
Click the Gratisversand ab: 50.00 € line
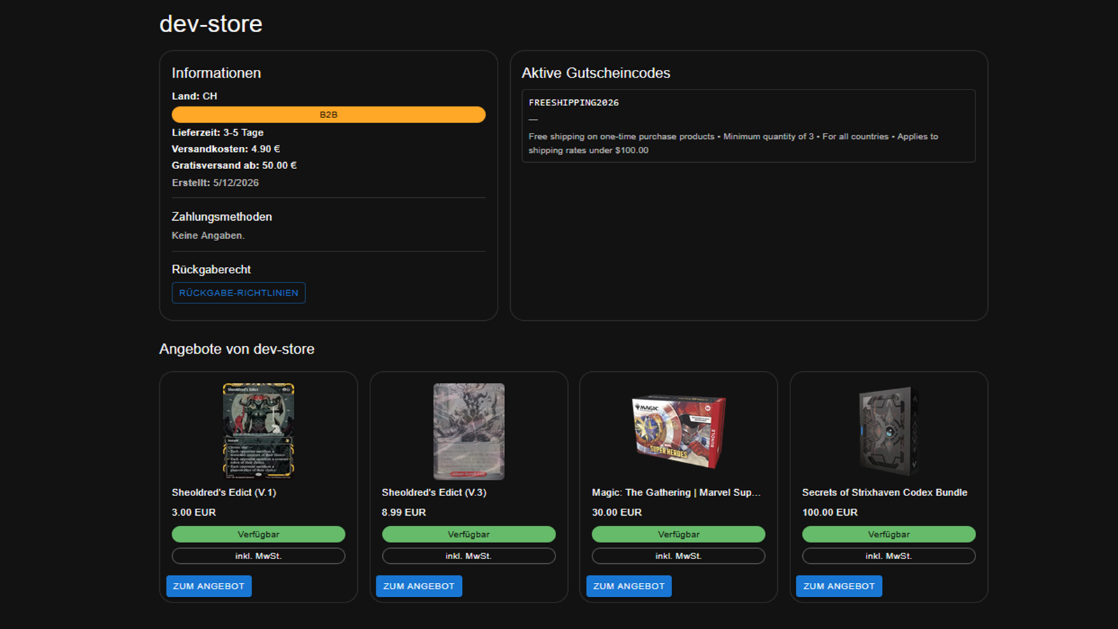click(x=234, y=166)
